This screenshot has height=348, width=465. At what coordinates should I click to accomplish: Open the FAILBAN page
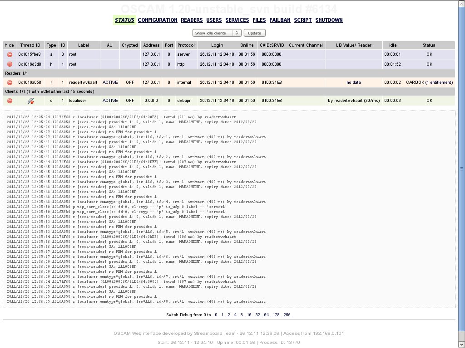point(280,20)
